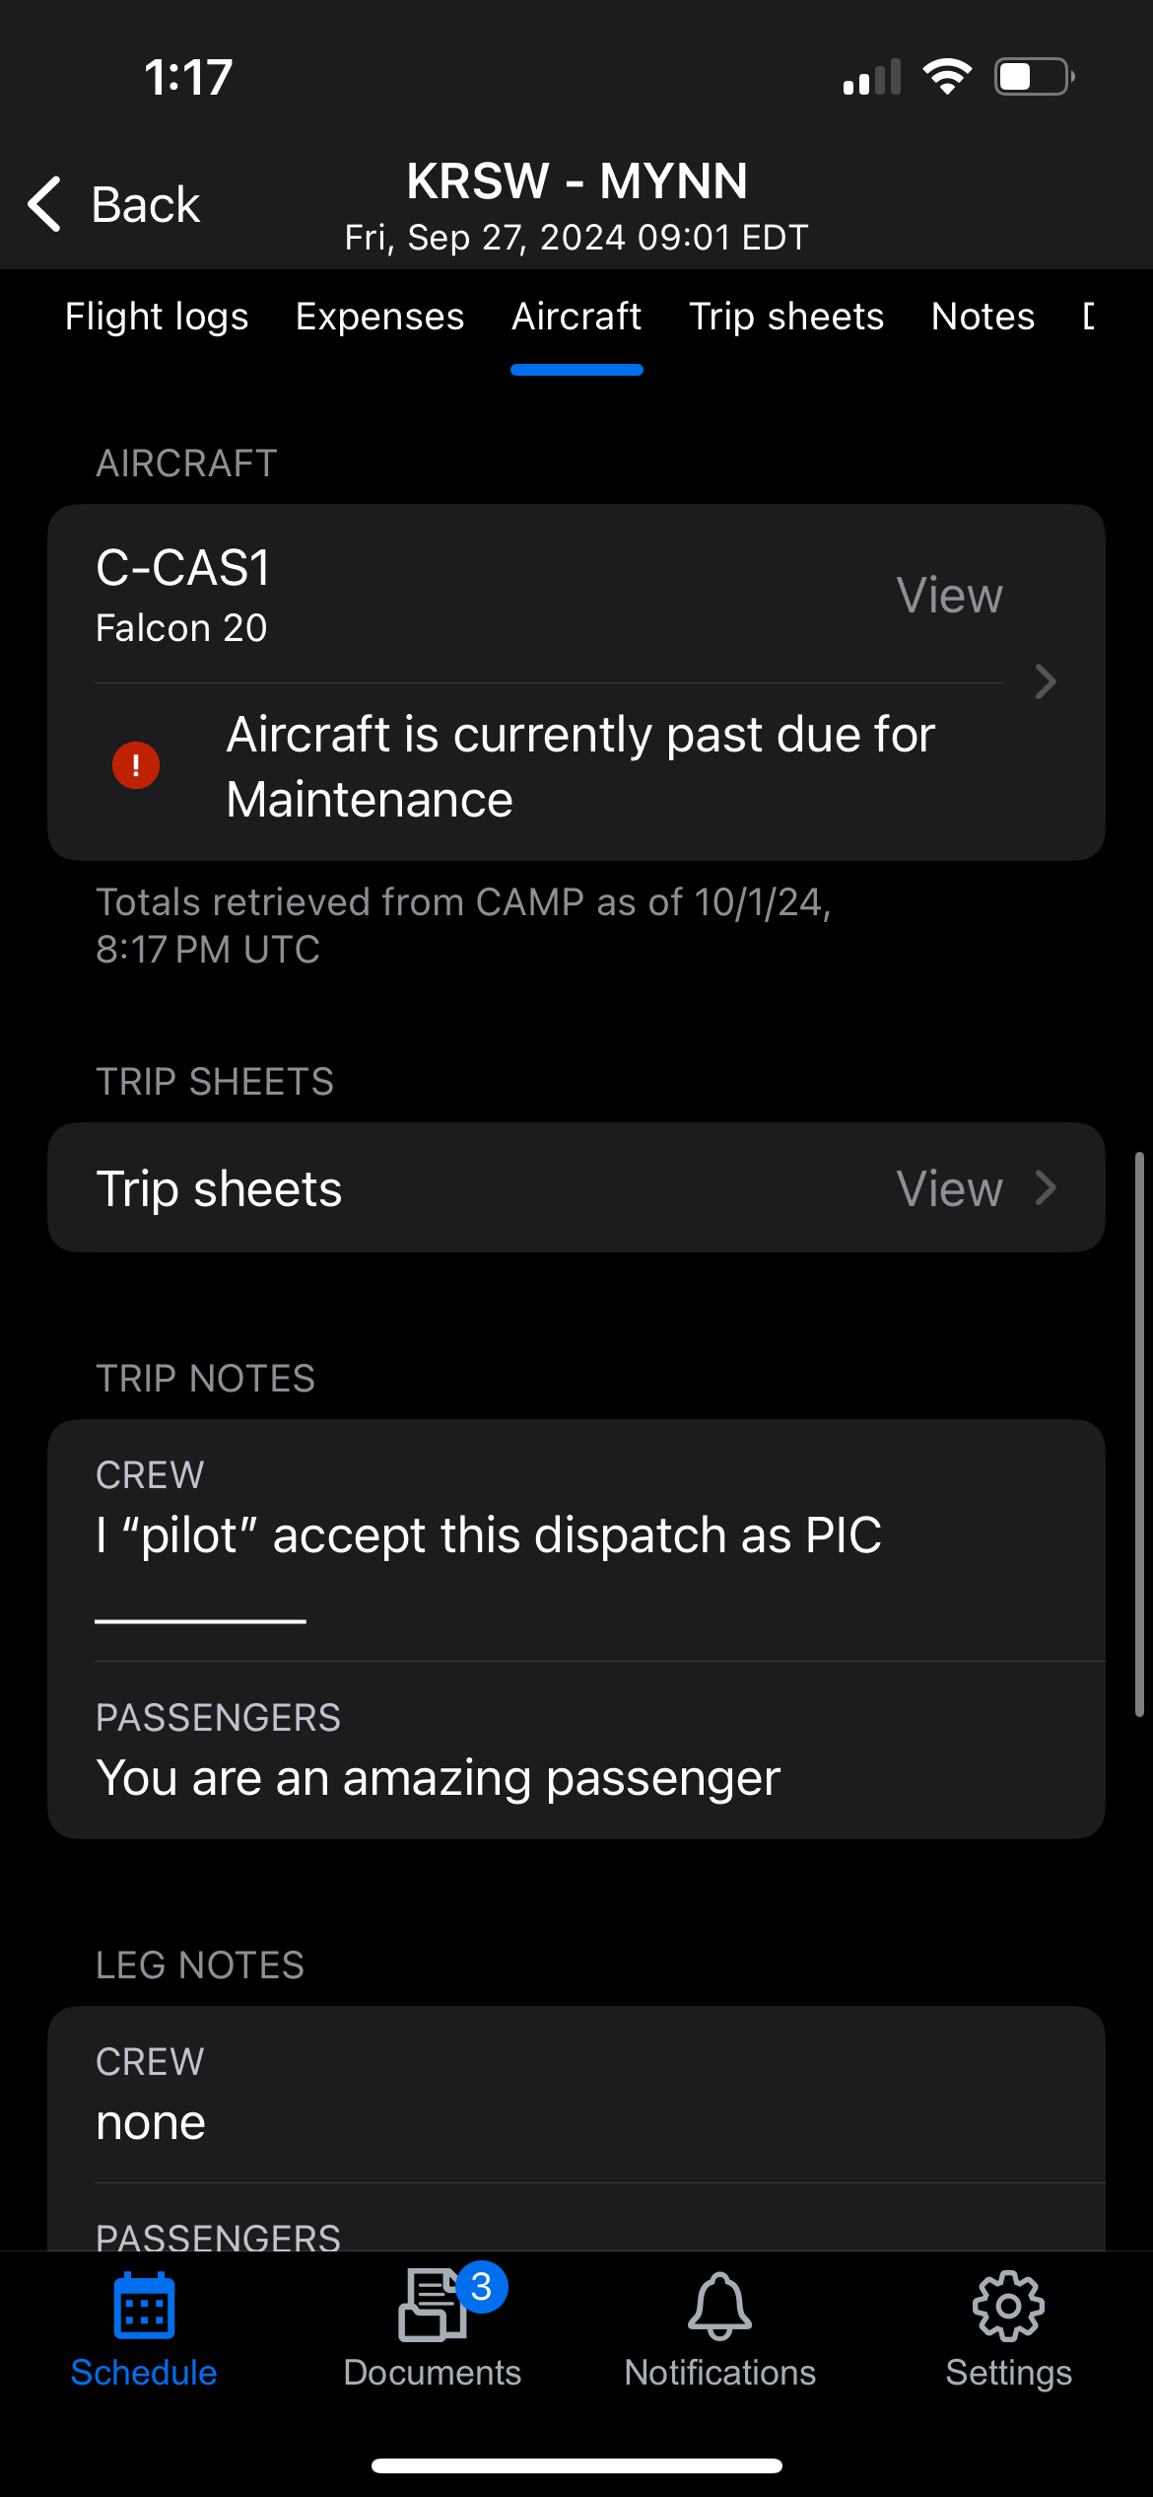Viewport: 1153px width, 2497px height.
Task: Tap the Back button label
Action: coord(146,205)
